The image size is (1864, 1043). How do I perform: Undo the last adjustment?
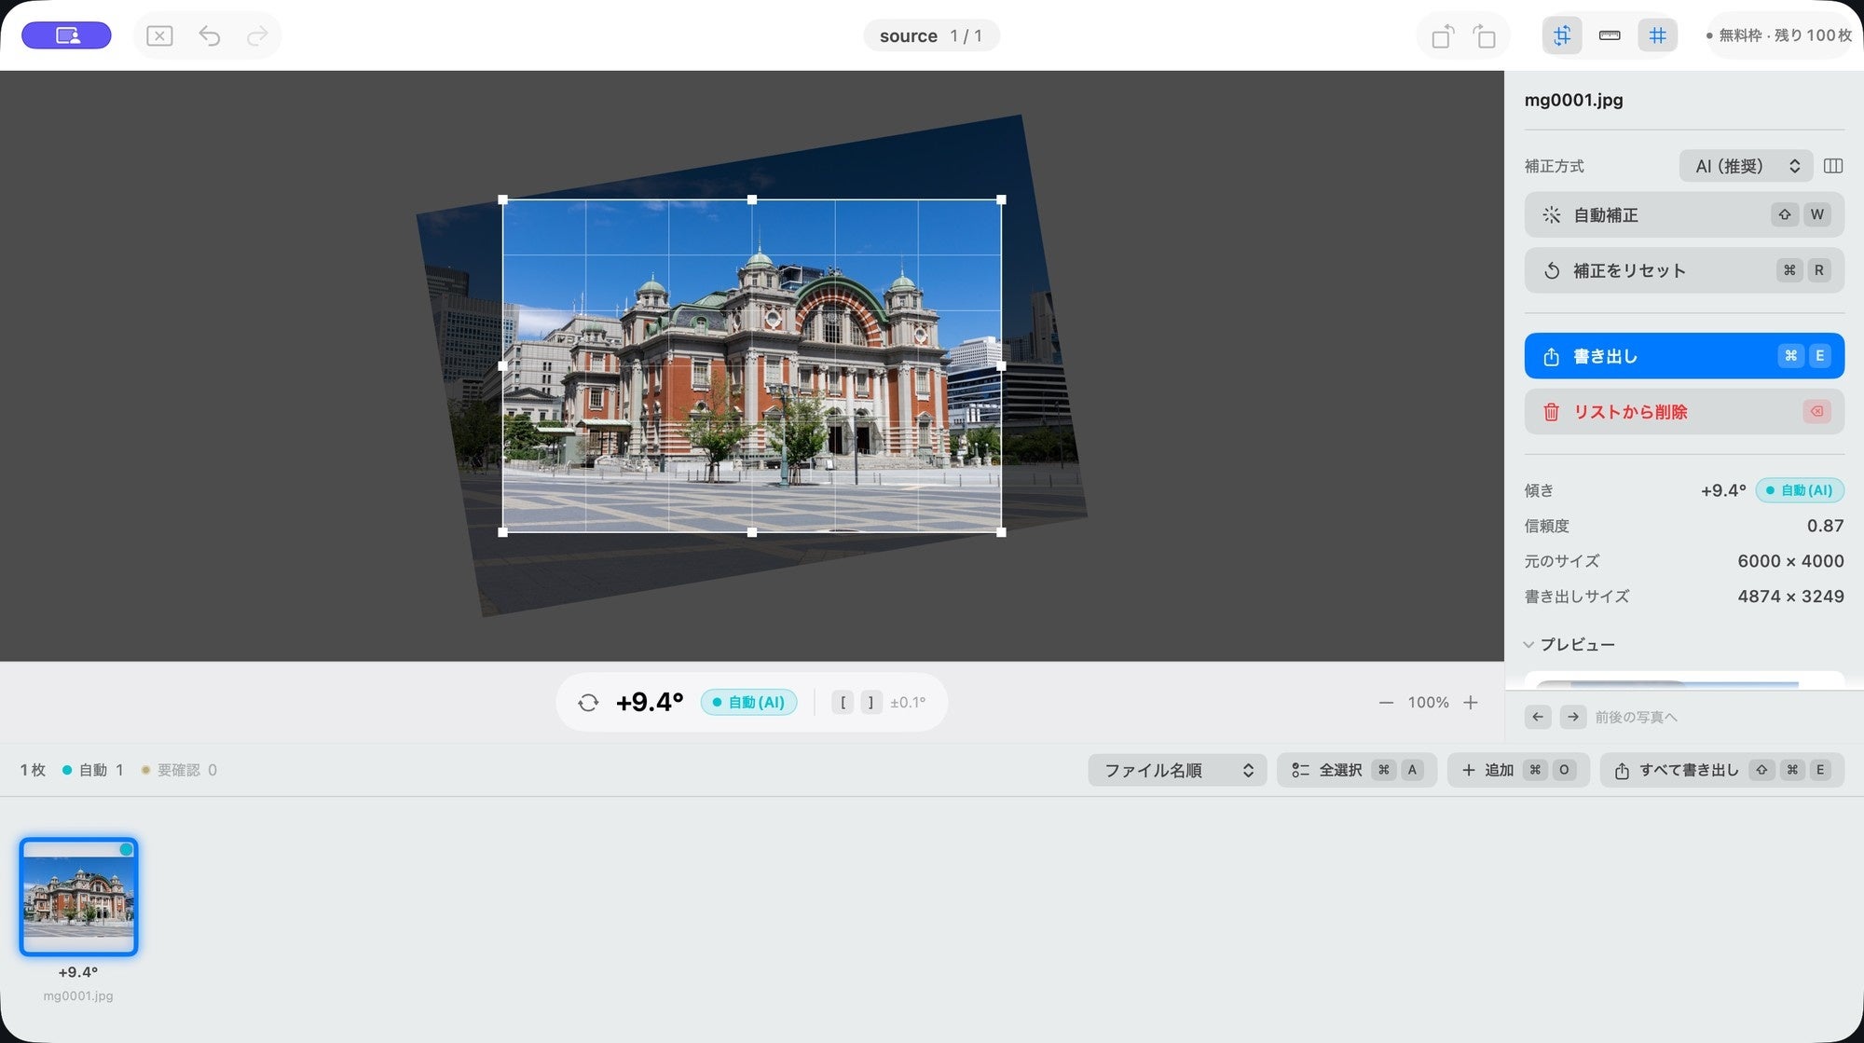[x=210, y=36]
